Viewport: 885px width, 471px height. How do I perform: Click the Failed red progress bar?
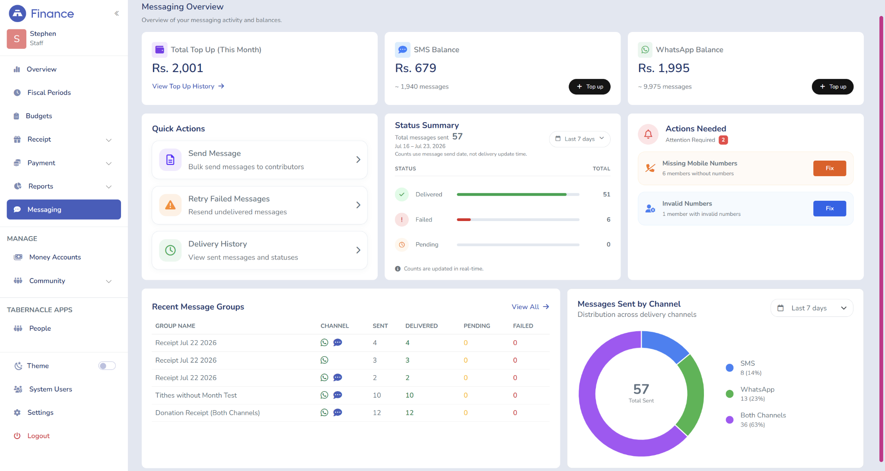pos(464,219)
